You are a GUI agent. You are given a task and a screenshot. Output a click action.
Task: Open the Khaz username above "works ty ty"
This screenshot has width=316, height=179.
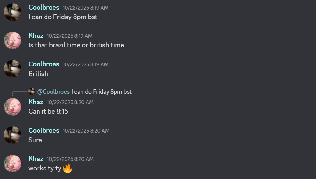pos(36,159)
